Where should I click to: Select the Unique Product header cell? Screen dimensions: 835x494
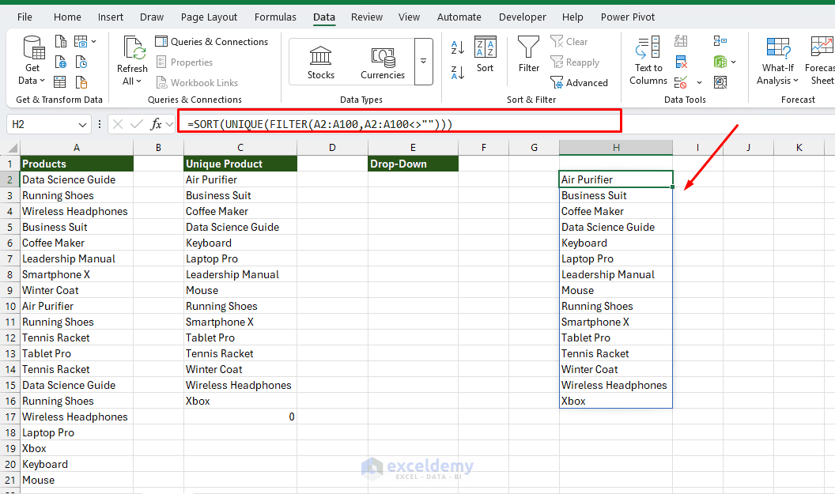(240, 164)
